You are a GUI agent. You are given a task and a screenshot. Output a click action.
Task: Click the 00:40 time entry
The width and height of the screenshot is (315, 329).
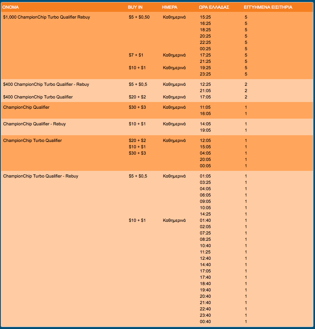pyautogui.click(x=205, y=321)
